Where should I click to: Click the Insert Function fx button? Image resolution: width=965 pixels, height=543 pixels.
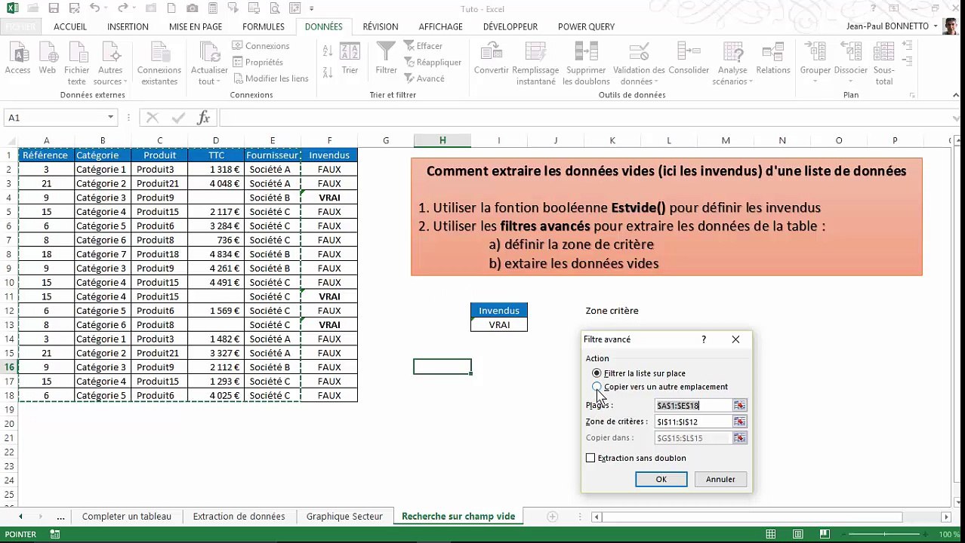[x=203, y=118]
